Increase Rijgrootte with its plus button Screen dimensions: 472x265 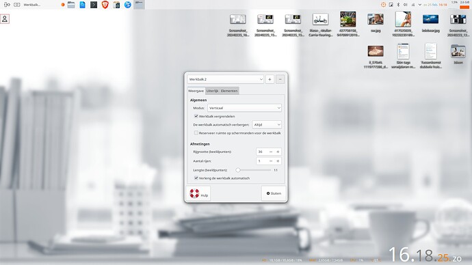point(278,152)
